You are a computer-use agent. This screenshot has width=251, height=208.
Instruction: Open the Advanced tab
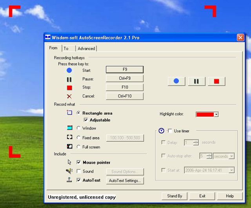pyautogui.click(x=86, y=48)
